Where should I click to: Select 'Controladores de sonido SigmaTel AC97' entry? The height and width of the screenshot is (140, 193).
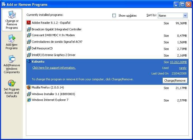tap(107, 42)
